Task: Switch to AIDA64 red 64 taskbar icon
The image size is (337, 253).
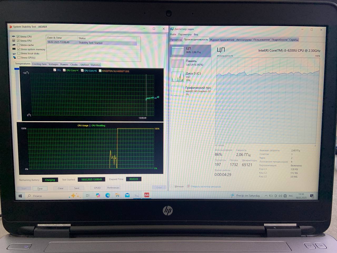Action: click(147, 195)
